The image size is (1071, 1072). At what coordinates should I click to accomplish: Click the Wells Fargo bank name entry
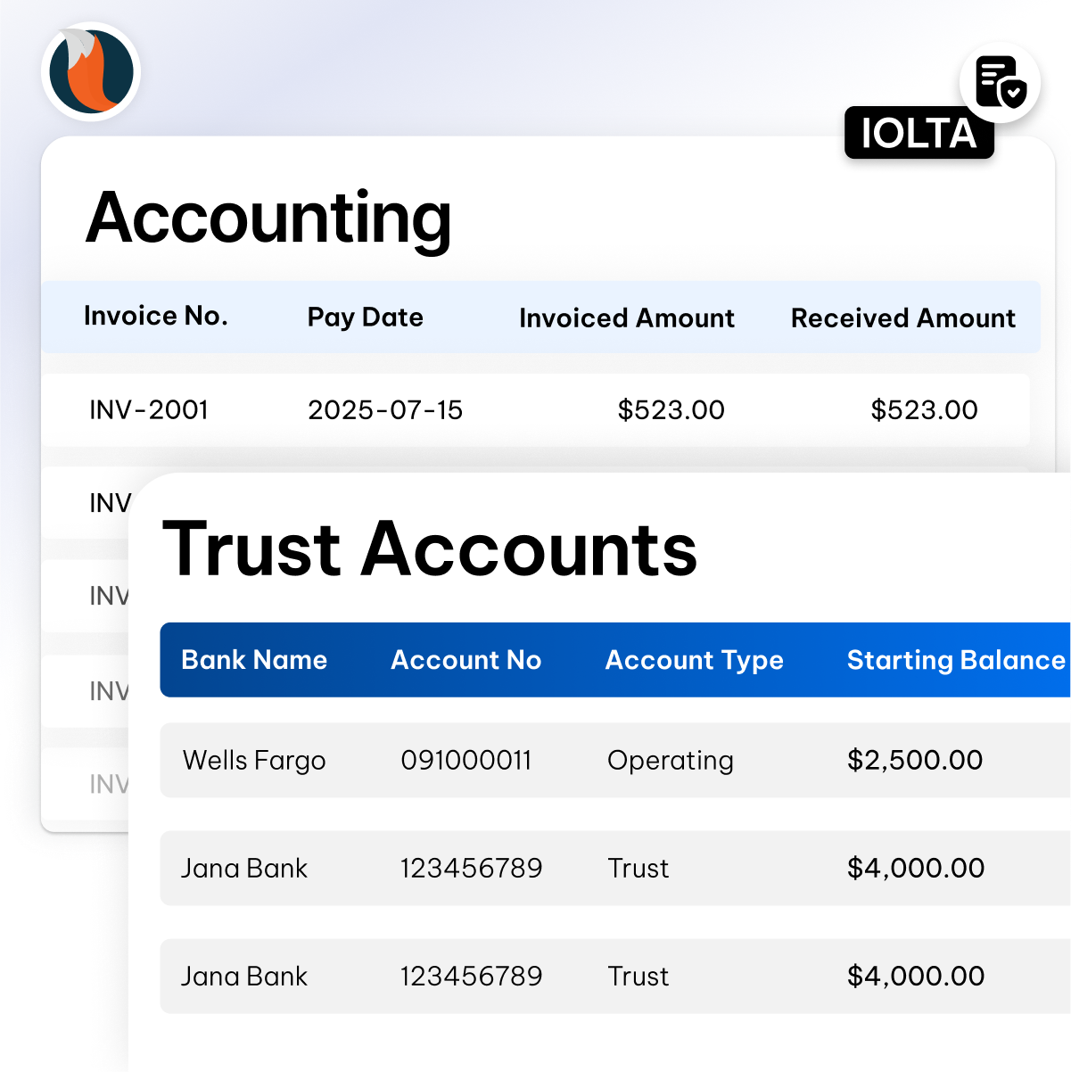(254, 761)
